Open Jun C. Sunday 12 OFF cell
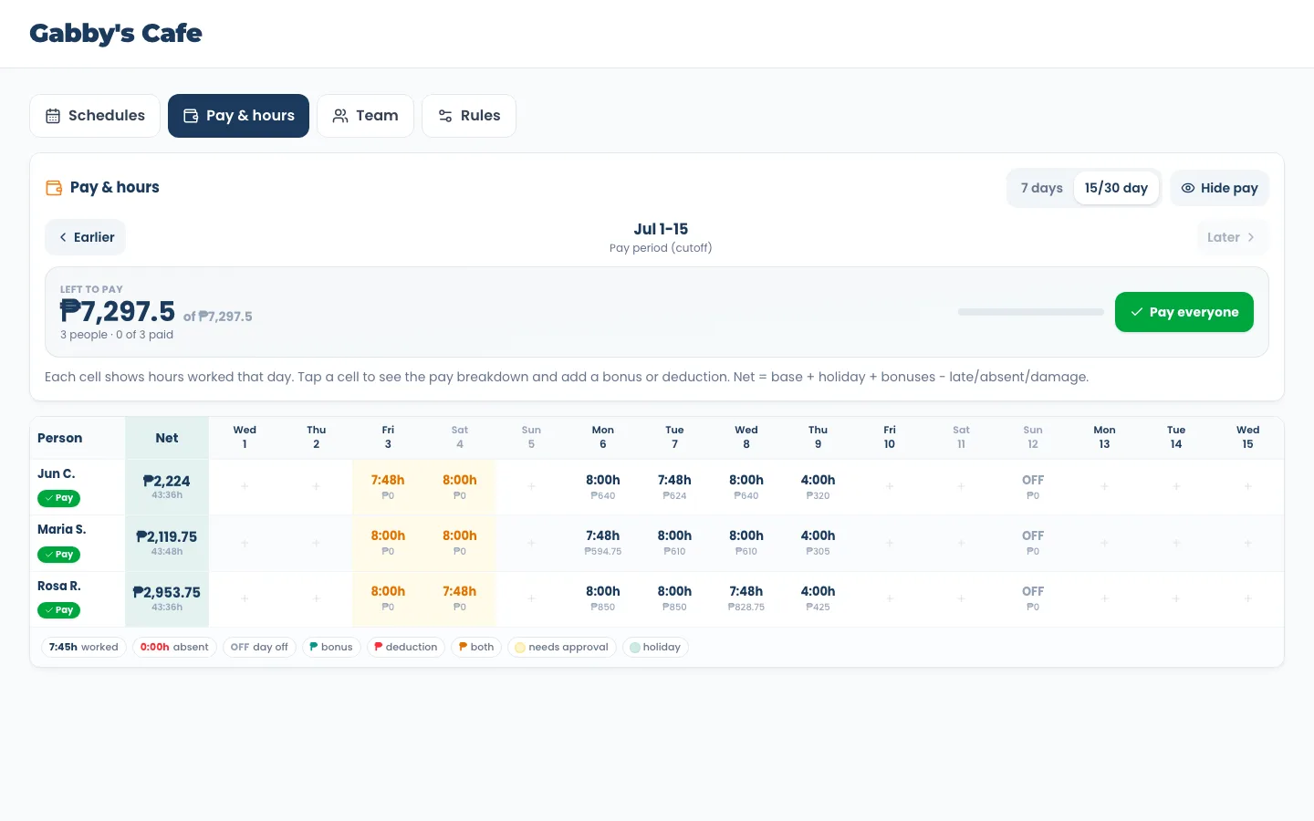 (x=1033, y=487)
